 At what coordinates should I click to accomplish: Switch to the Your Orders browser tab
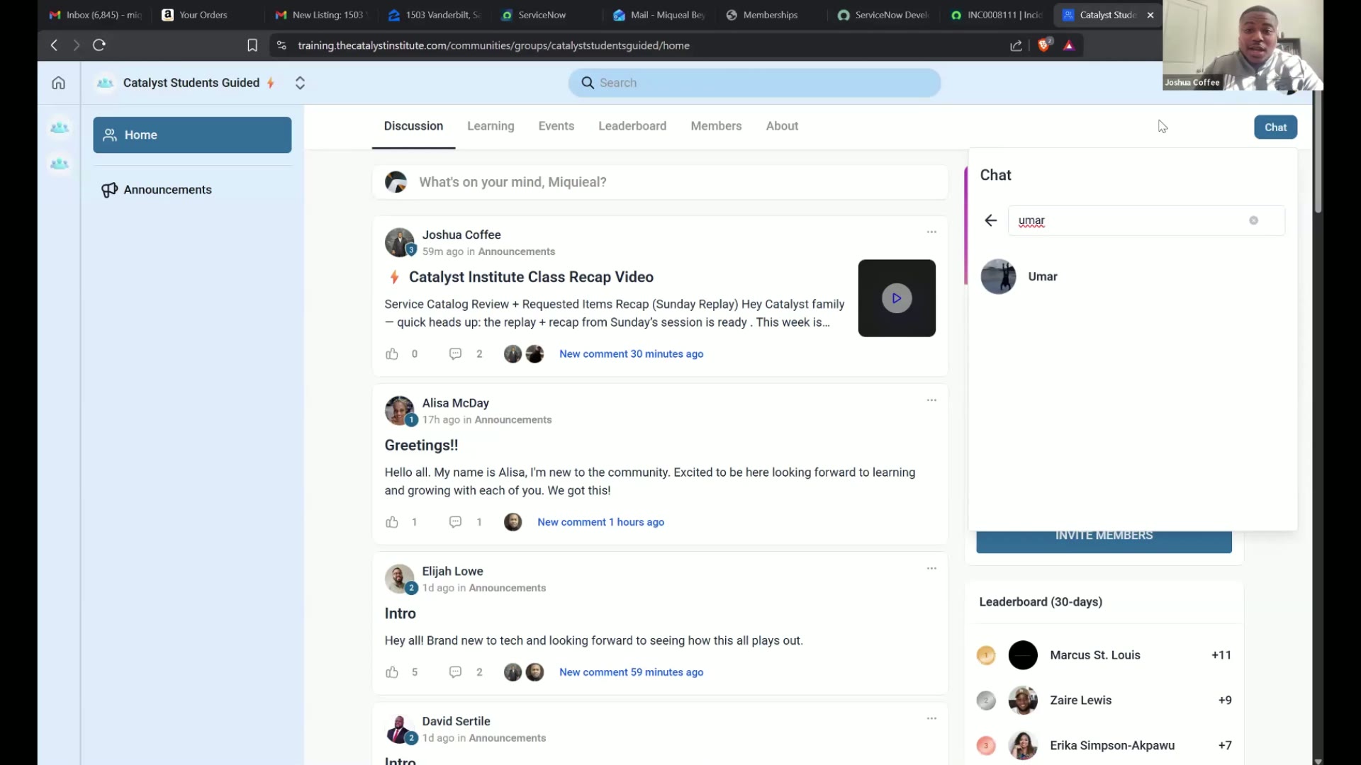click(203, 15)
